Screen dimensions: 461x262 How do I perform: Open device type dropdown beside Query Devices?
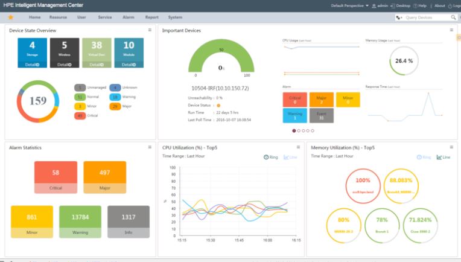point(399,18)
